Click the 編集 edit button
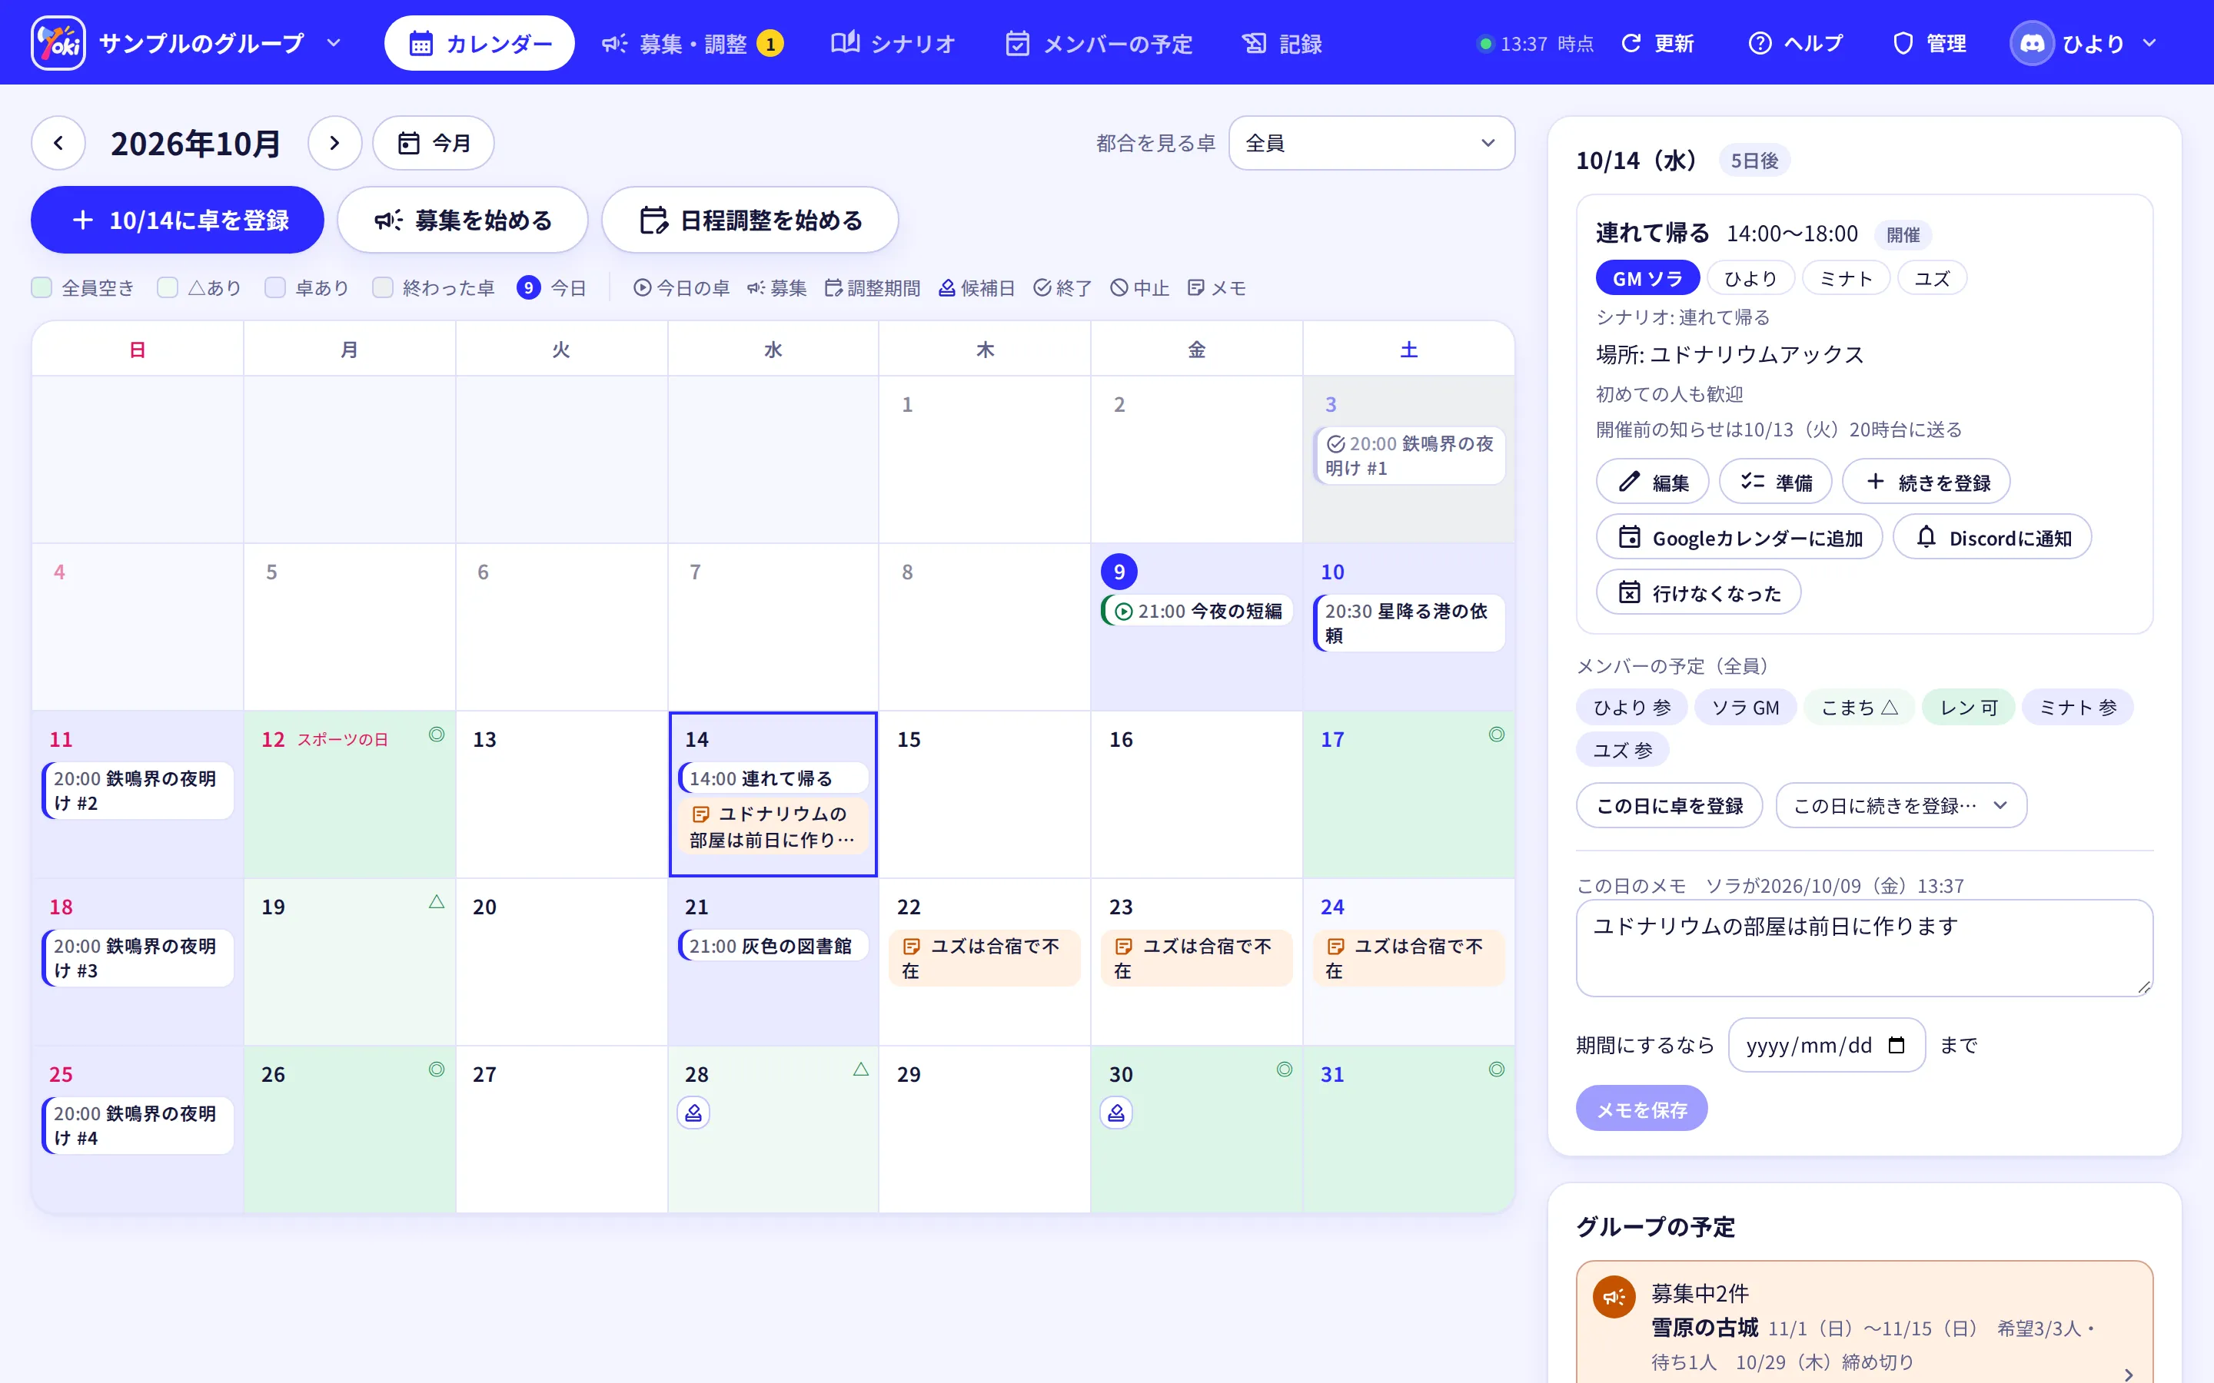This screenshot has height=1383, width=2214. coord(1652,482)
